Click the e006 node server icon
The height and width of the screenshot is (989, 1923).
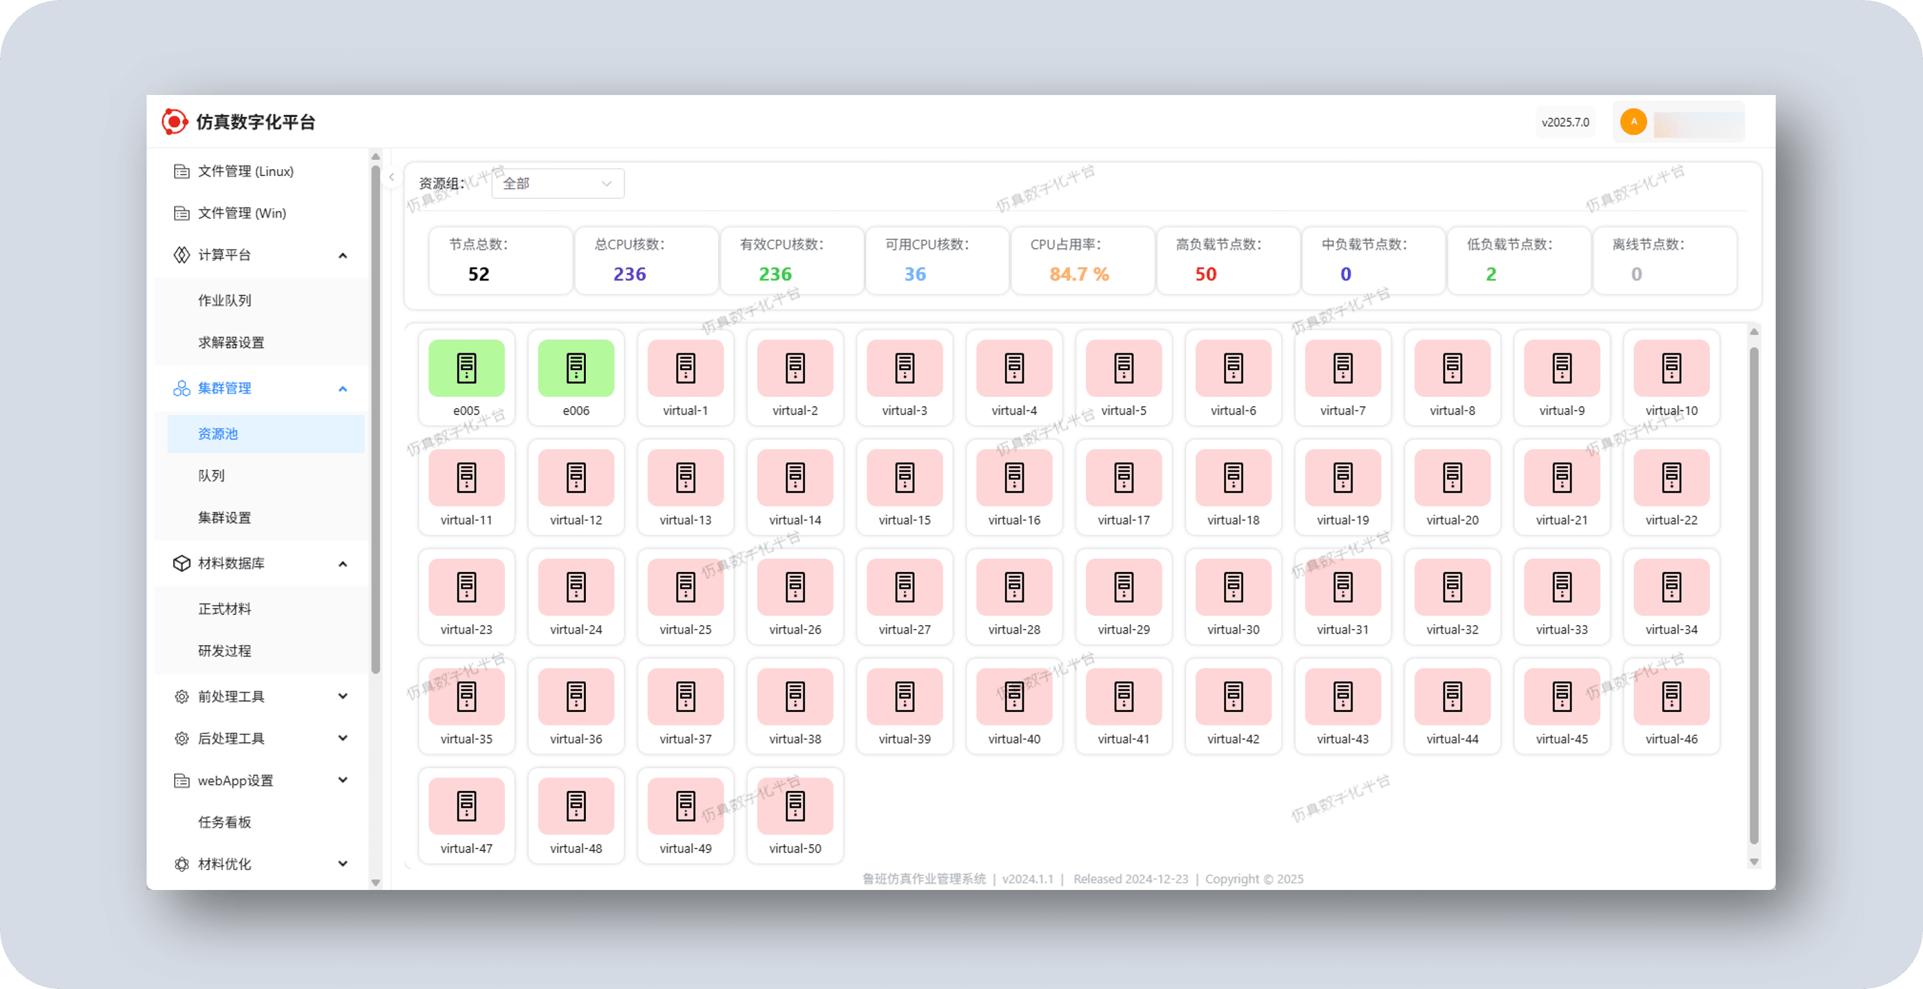coord(576,368)
